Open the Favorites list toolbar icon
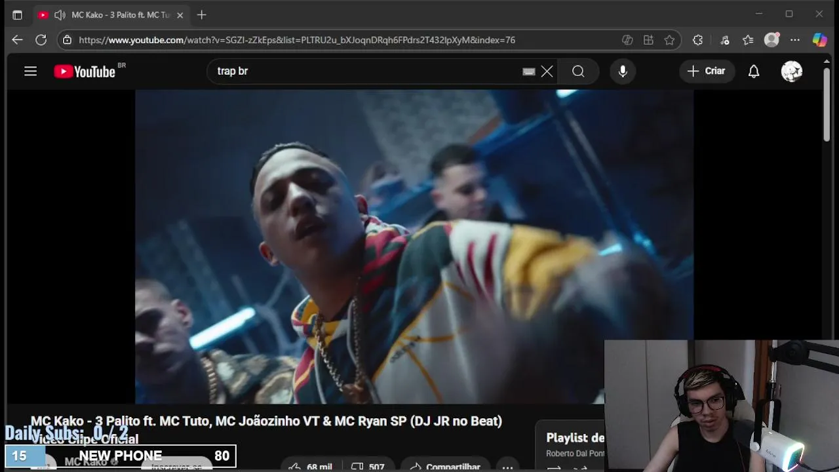The height and width of the screenshot is (472, 839). coord(748,40)
